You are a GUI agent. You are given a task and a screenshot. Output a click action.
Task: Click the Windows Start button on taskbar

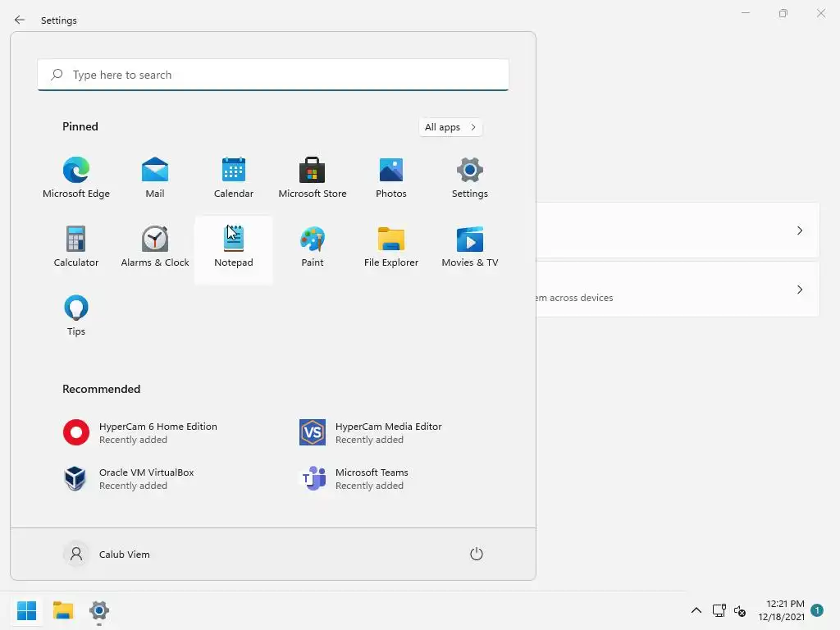click(27, 610)
